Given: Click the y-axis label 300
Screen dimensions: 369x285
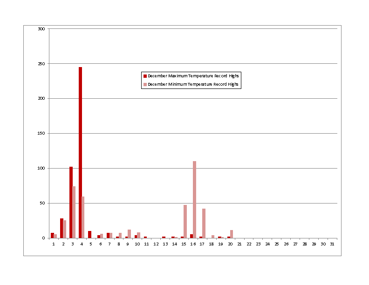Looking at the screenshot, I should 41,29.
